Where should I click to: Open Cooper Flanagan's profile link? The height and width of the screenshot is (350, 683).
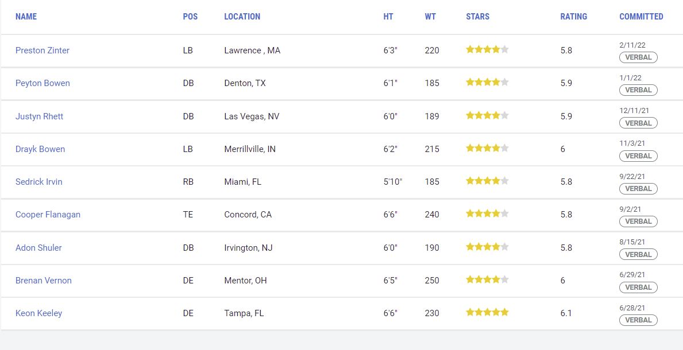click(48, 214)
